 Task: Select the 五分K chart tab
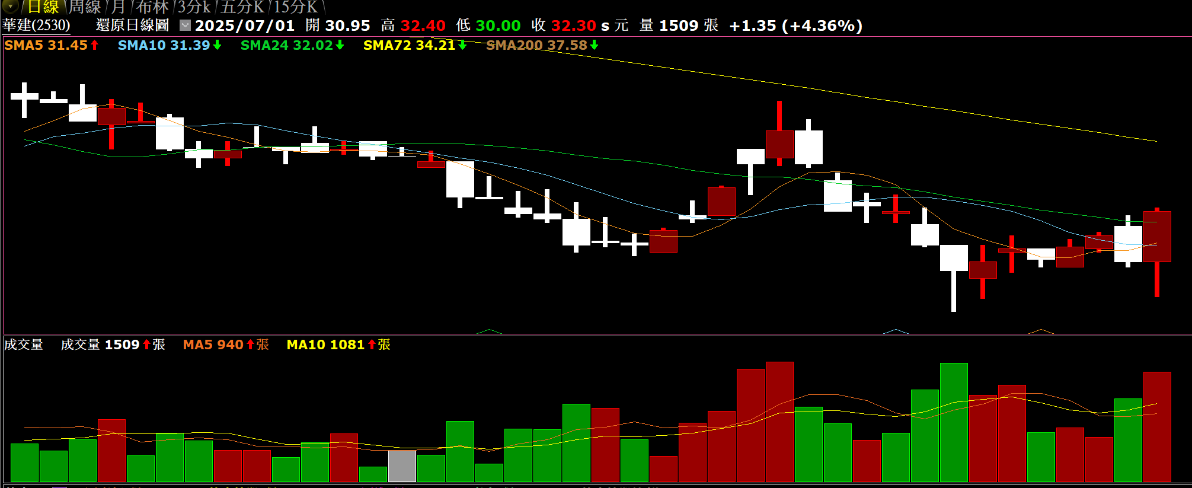pyautogui.click(x=242, y=7)
